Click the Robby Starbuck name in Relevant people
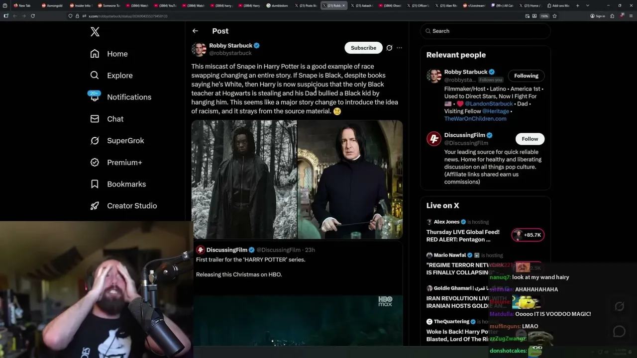Image resolution: width=637 pixels, height=358 pixels. click(466, 72)
